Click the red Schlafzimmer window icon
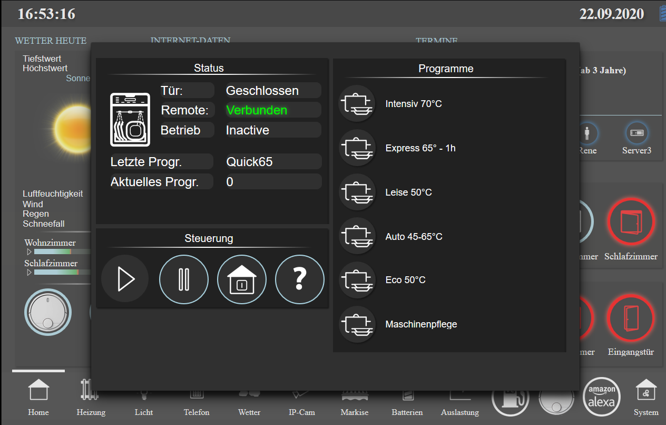Image resolution: width=666 pixels, height=425 pixels. tap(631, 223)
